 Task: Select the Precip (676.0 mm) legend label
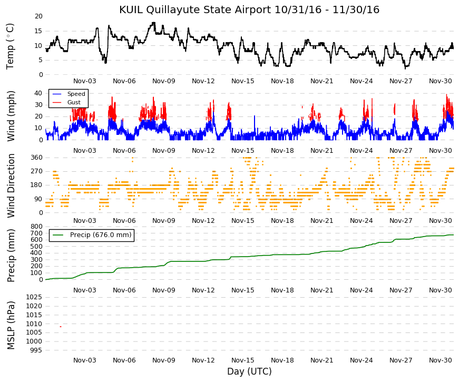(101, 235)
